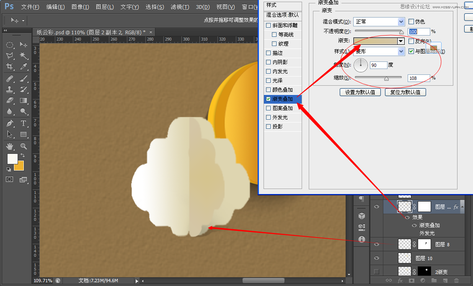
Task: Enable the 投影 checkbox
Action: [268, 126]
